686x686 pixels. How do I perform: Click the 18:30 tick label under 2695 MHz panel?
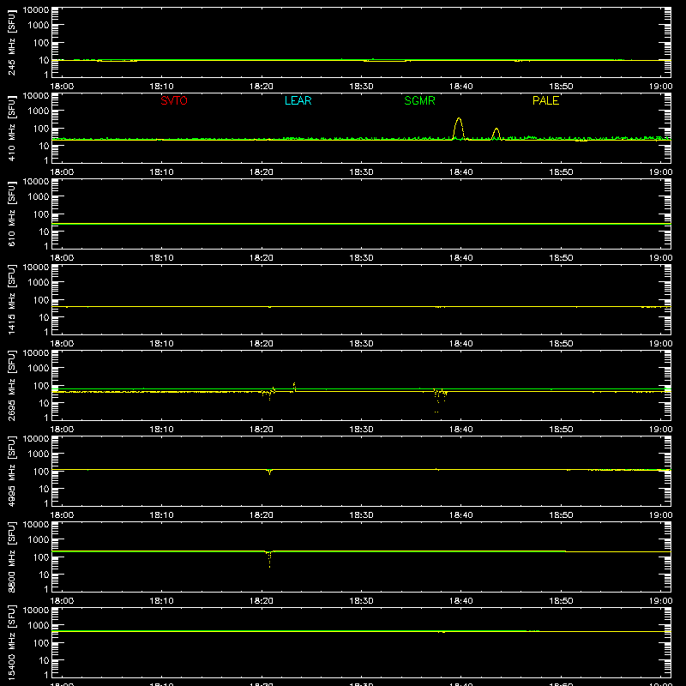[361, 430]
